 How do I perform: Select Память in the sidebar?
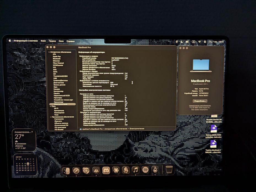click(57, 93)
